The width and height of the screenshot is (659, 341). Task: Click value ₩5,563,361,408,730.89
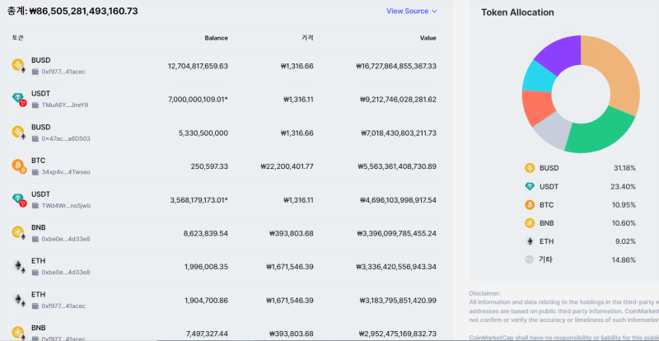(397, 166)
